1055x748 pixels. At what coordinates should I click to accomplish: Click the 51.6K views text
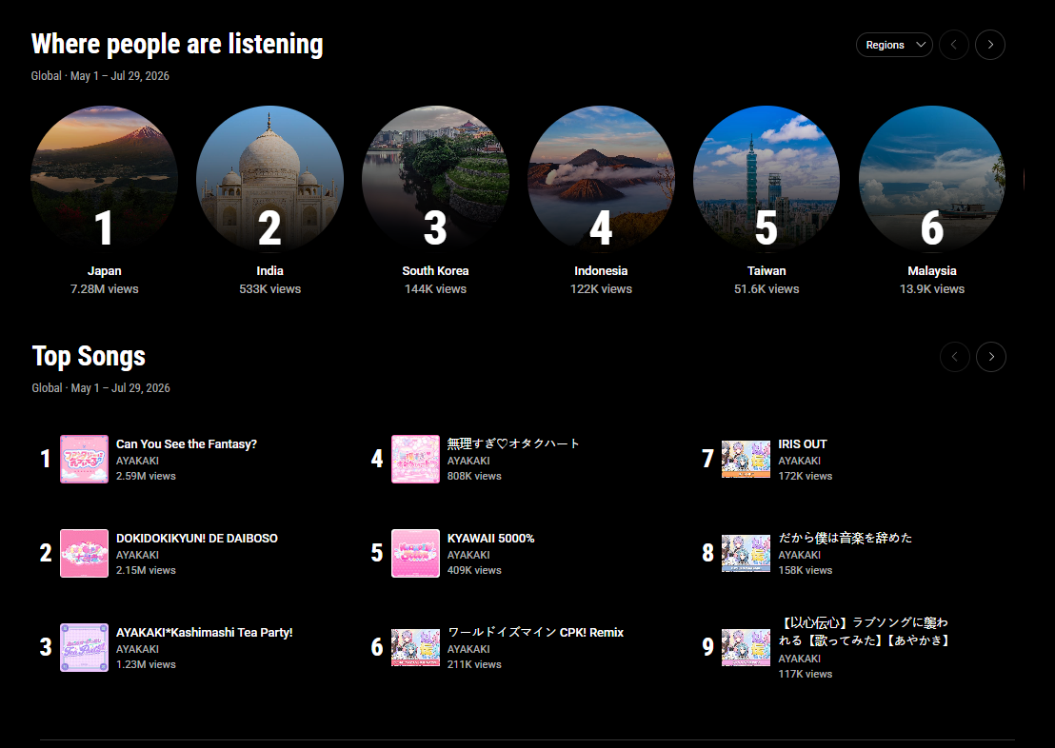766,289
